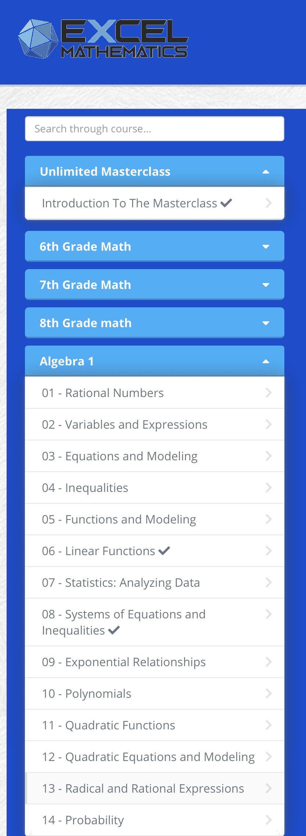Click the course search field
This screenshot has height=836, width=306.
click(154, 128)
